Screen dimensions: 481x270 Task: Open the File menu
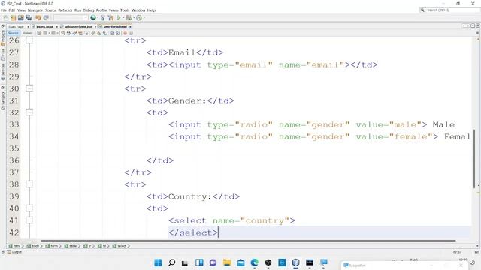(x=4, y=10)
